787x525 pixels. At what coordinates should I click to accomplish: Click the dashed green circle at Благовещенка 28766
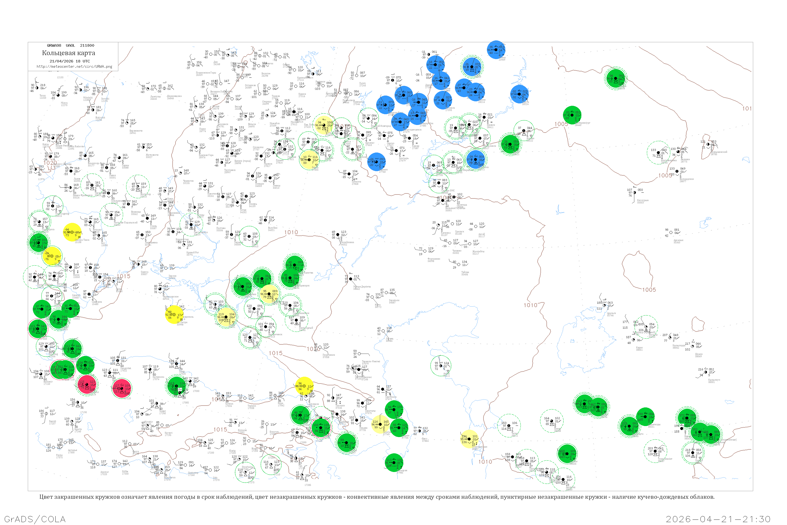[x=658, y=153]
